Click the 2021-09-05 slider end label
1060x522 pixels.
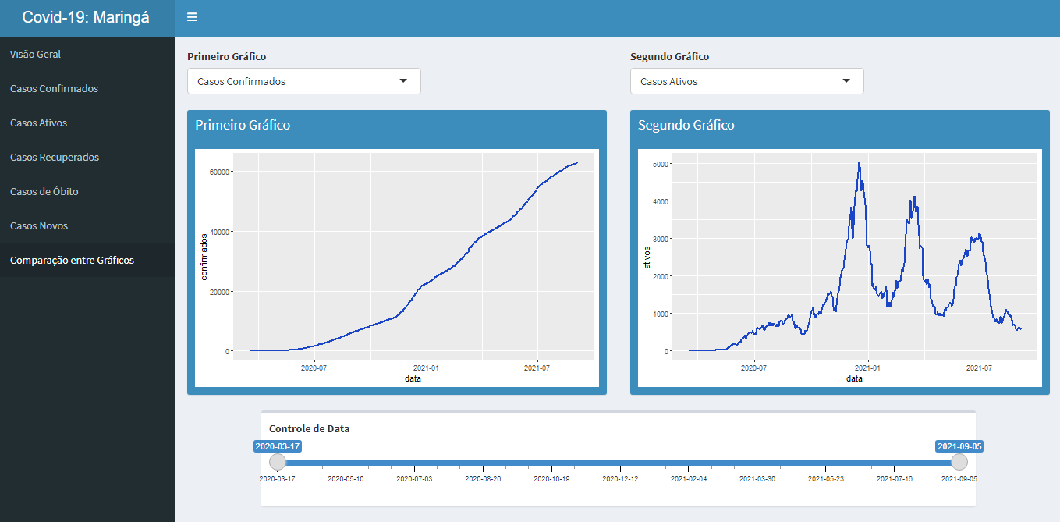[x=959, y=446]
